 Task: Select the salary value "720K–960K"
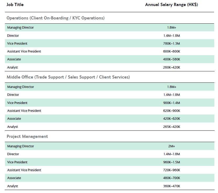click(x=172, y=170)
